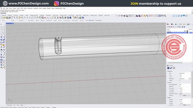The image size is (193, 108).
Task: Click the four viewports layout icon
Action: point(43,18)
